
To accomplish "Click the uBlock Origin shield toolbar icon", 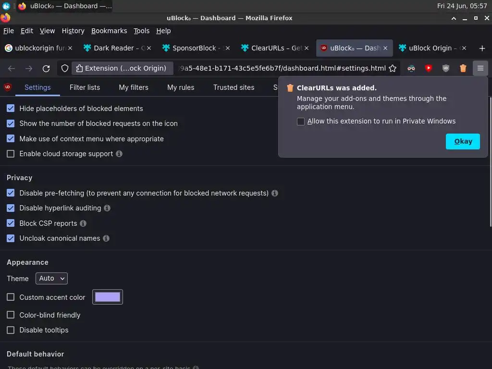I will (x=445, y=68).
